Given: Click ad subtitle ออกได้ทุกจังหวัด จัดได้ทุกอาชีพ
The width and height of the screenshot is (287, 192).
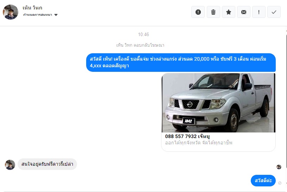Looking at the screenshot, I should click(199, 143).
